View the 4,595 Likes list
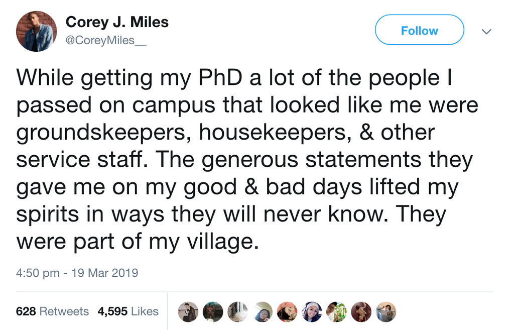The width and height of the screenshot is (514, 330). (128, 311)
